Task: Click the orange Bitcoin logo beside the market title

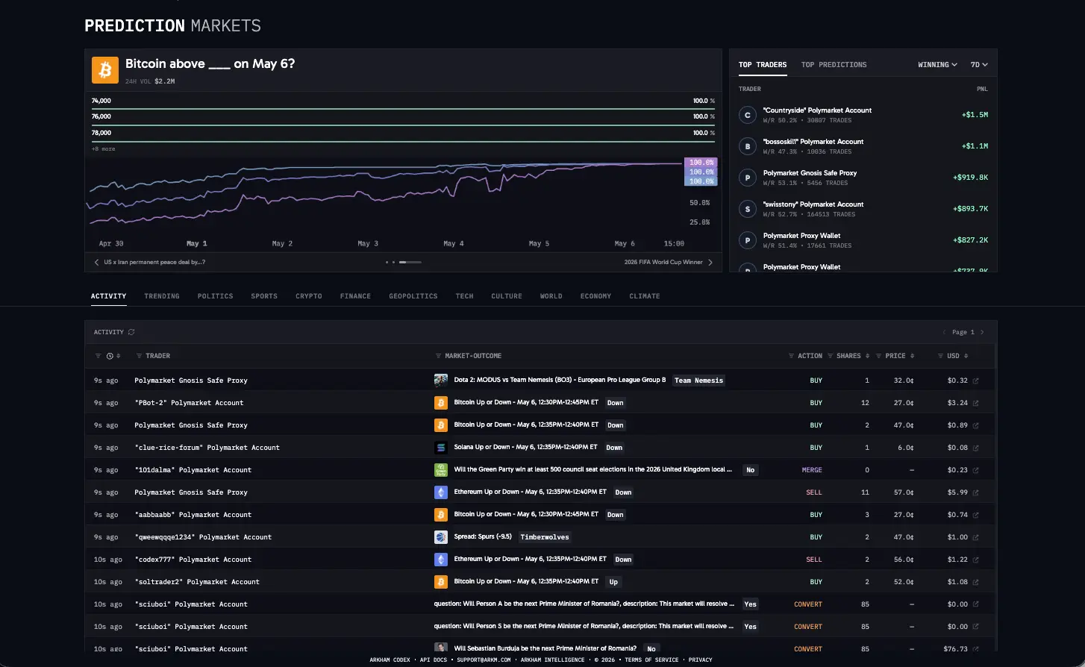Action: [105, 70]
